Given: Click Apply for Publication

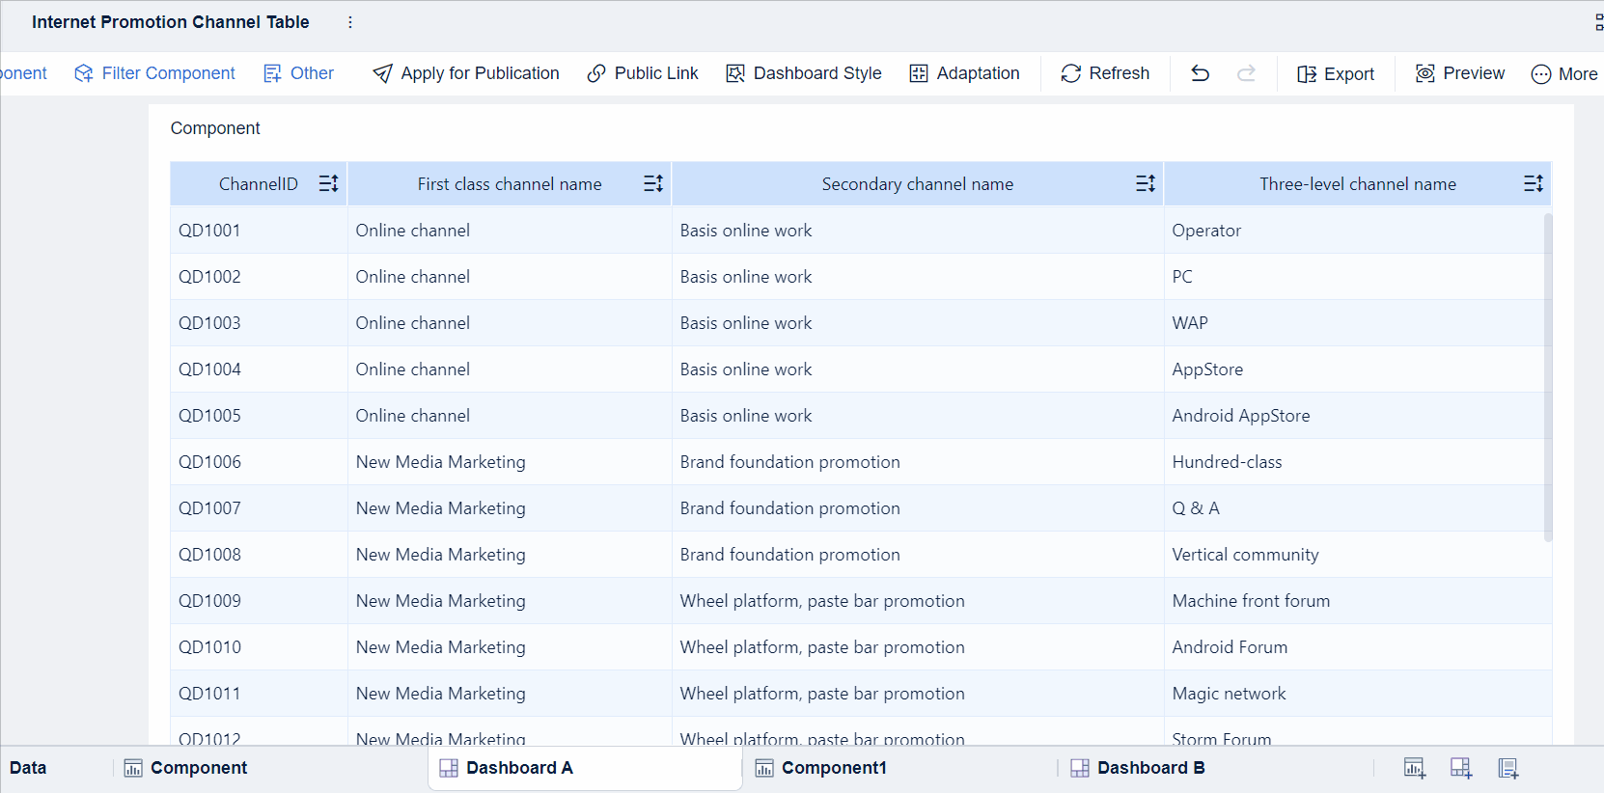Looking at the screenshot, I should point(466,73).
